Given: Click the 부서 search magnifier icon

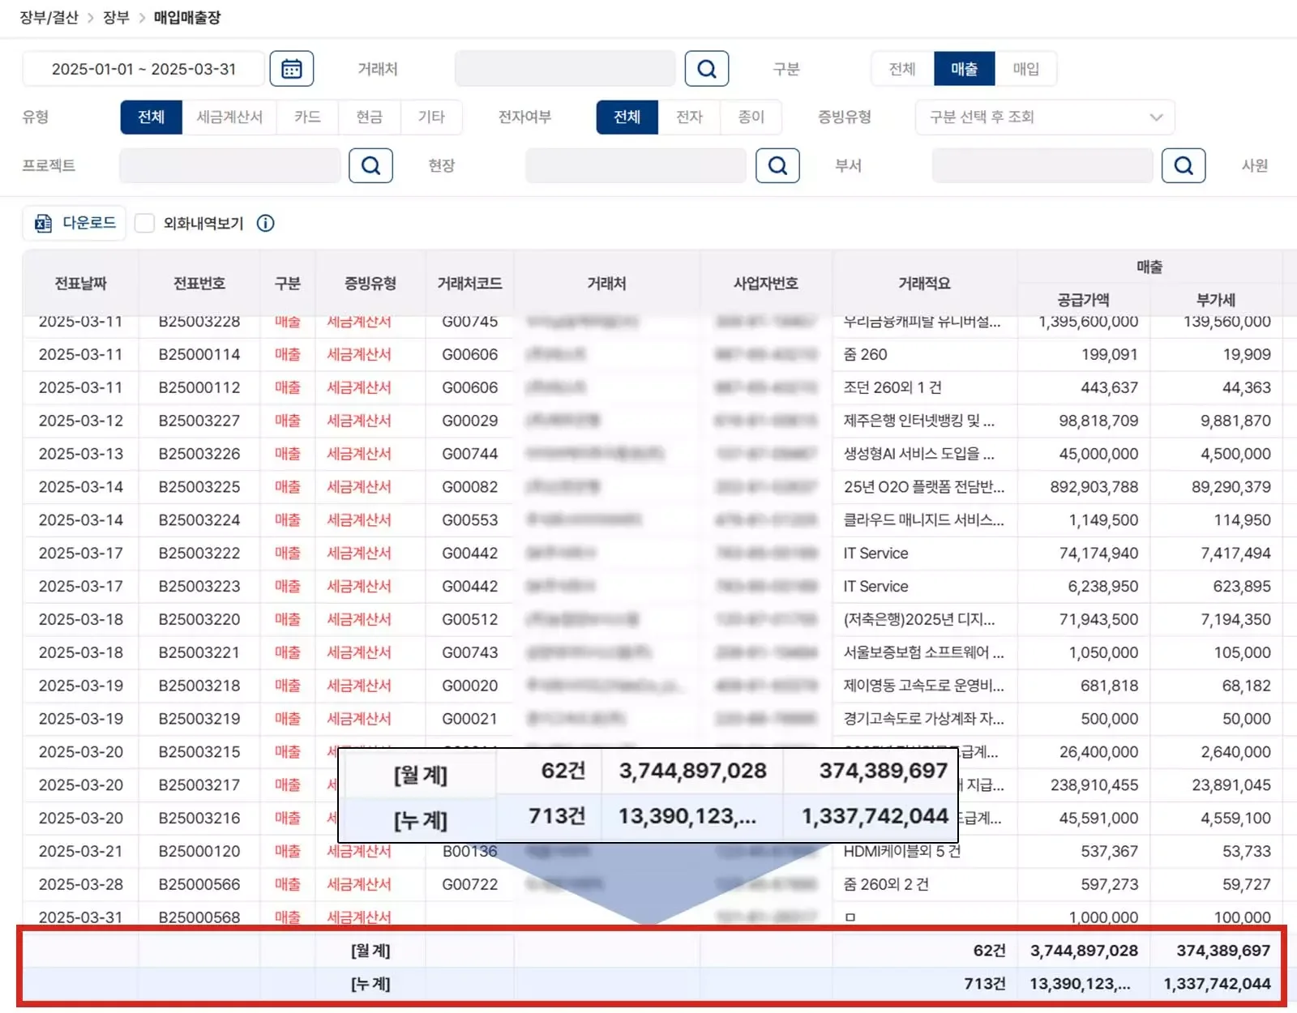Looking at the screenshot, I should coord(1183,165).
